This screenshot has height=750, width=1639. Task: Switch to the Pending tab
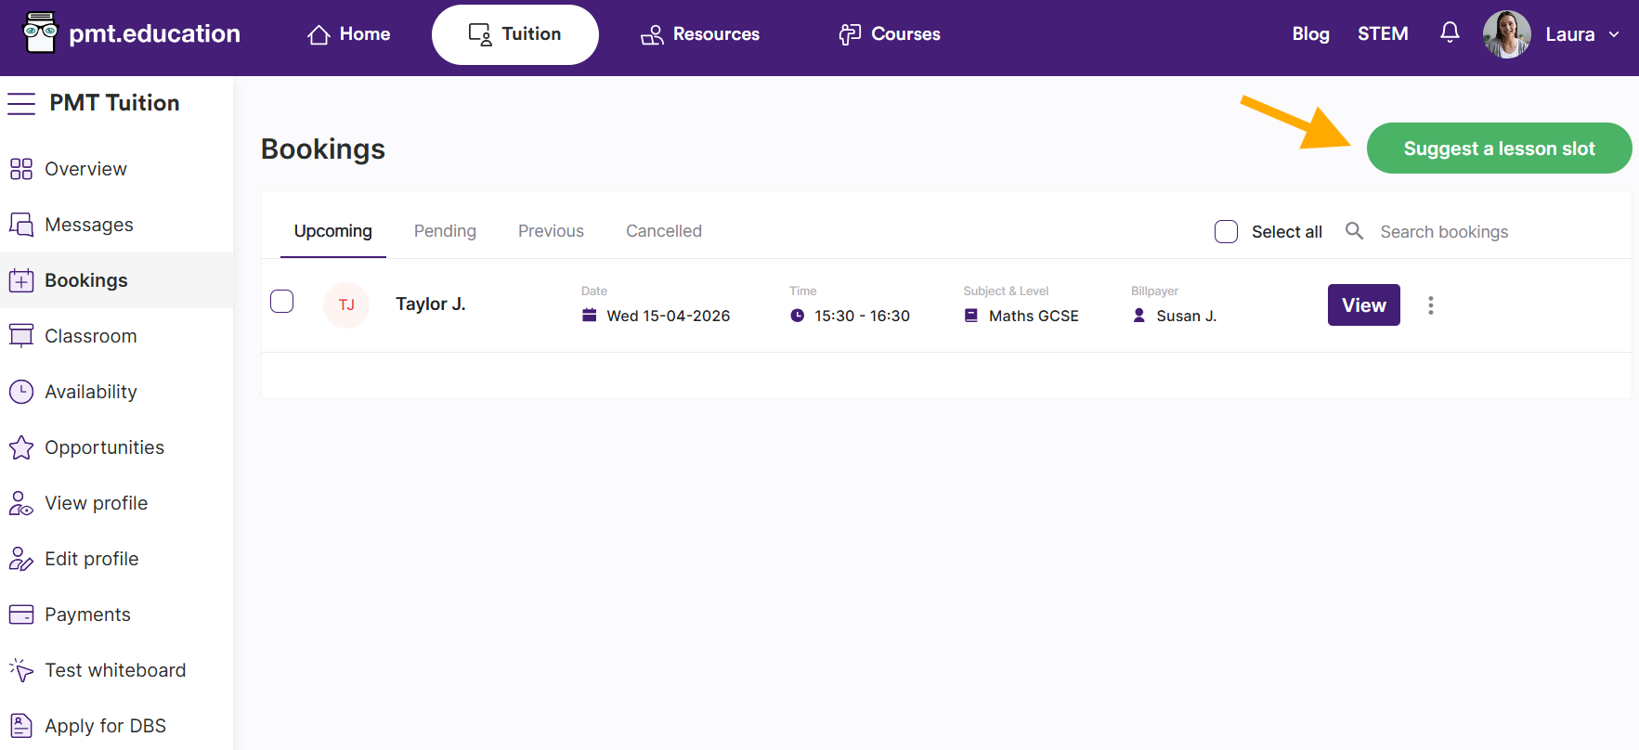pyautogui.click(x=445, y=231)
